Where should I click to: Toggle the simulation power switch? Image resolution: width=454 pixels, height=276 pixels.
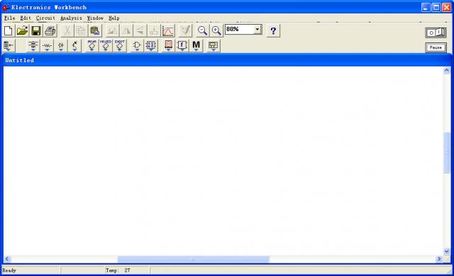(436, 33)
